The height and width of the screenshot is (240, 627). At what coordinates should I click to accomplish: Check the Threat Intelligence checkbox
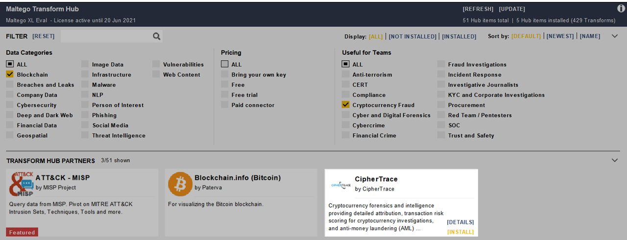(85, 136)
